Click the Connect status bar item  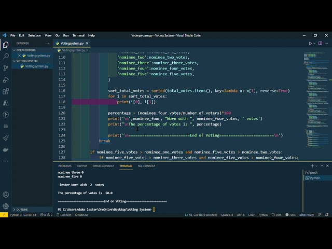coord(64,215)
